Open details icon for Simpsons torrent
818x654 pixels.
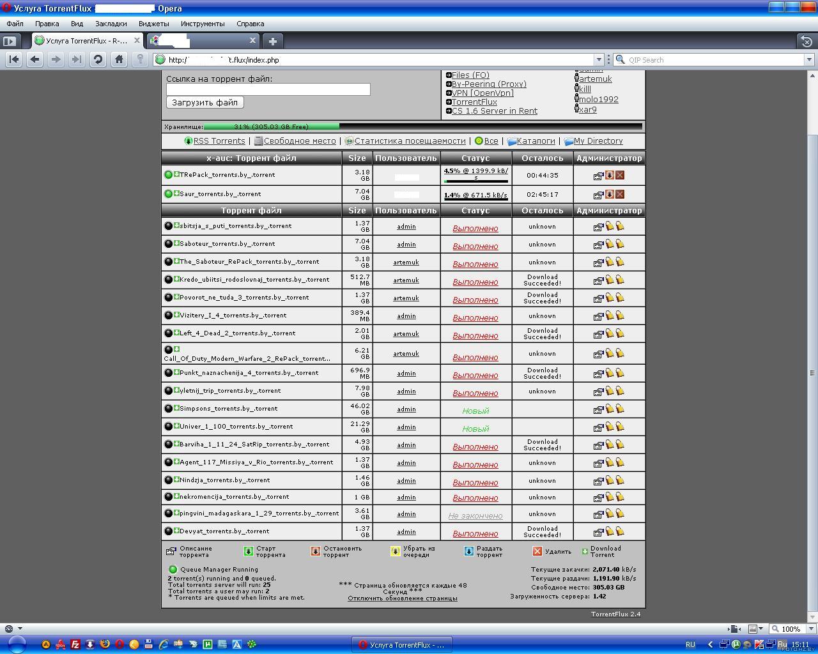(x=598, y=409)
